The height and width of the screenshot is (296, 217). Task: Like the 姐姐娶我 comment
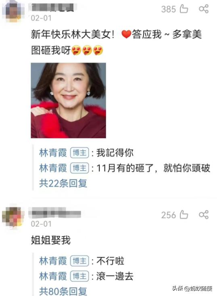point(184,215)
